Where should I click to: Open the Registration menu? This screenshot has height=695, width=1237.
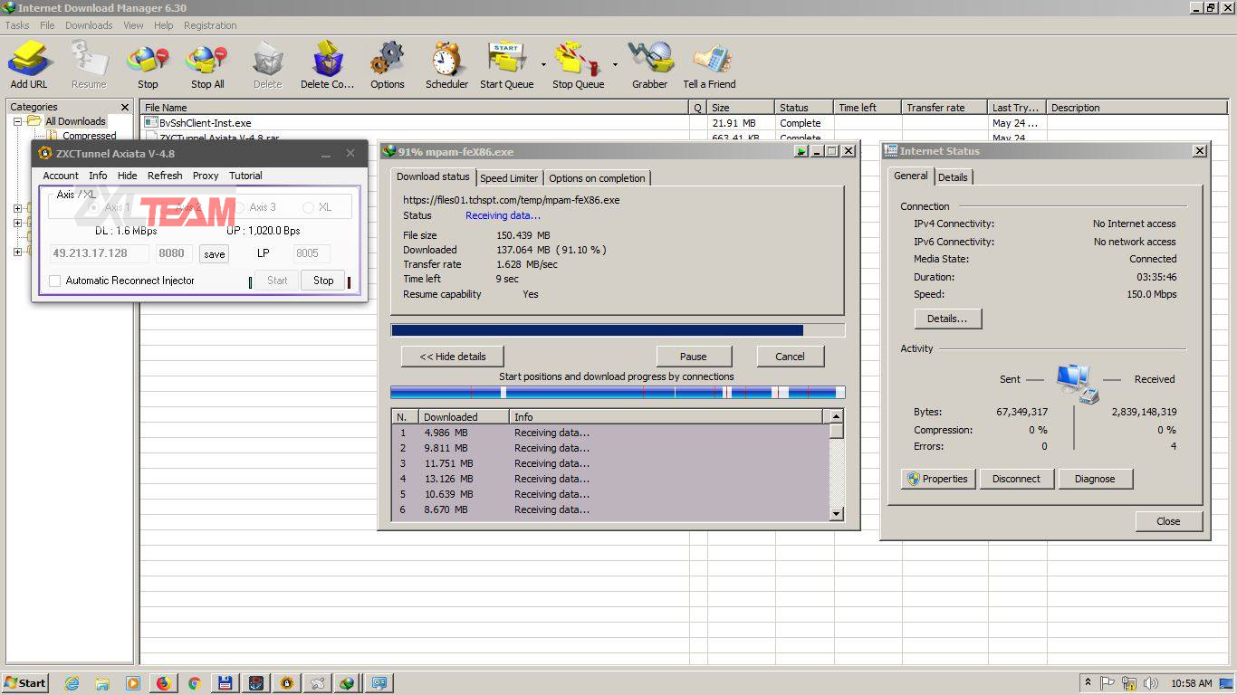210,25
